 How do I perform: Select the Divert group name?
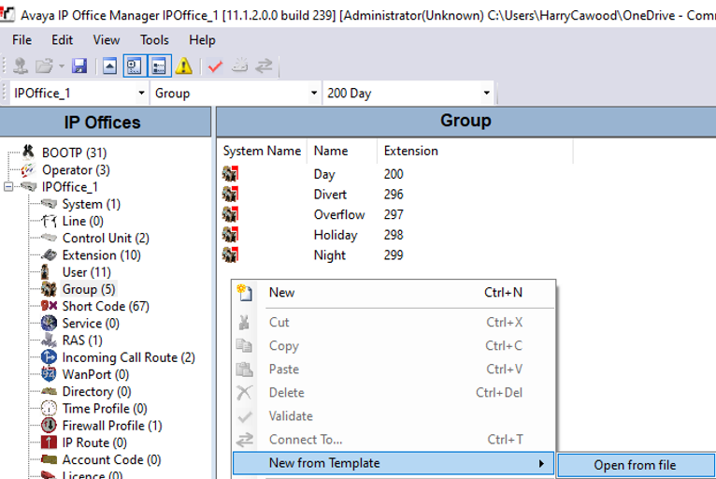click(330, 195)
